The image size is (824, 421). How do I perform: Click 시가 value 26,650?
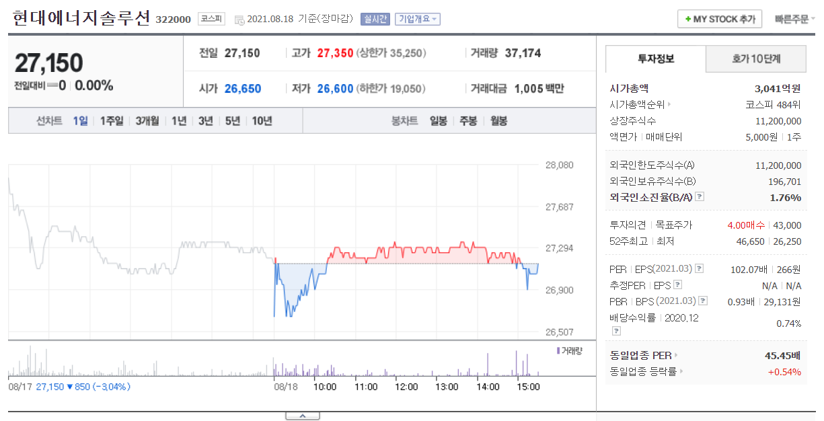point(243,89)
